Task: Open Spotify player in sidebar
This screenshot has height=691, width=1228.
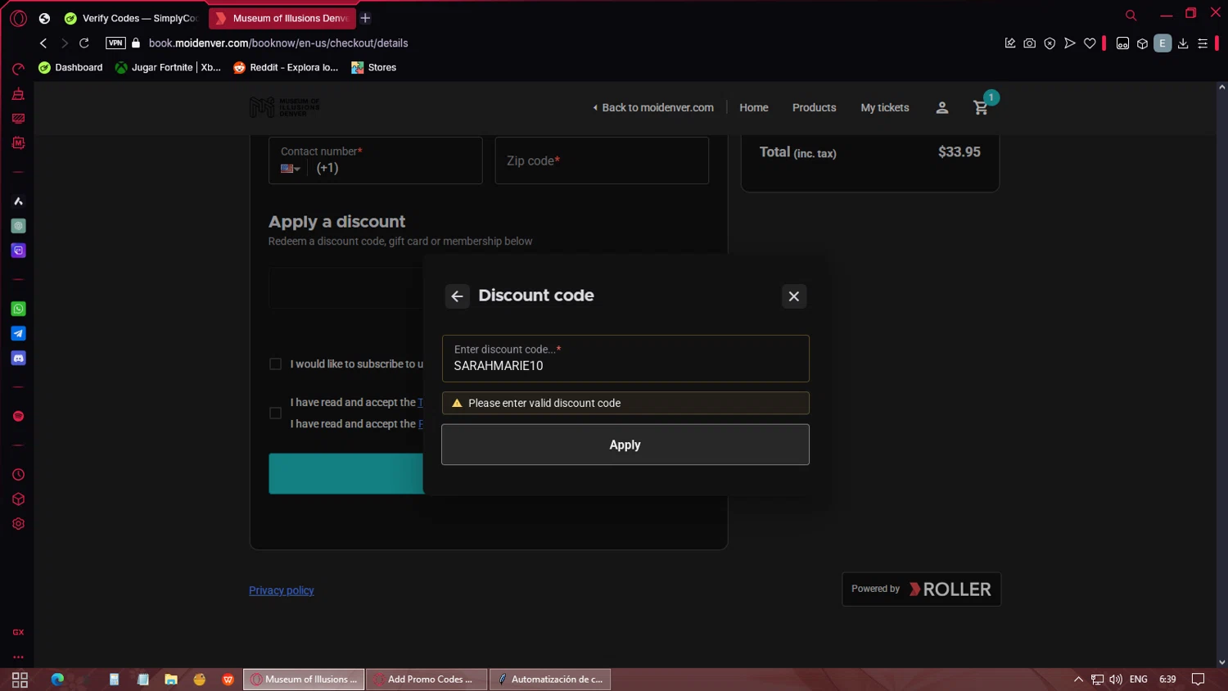Action: (18, 416)
